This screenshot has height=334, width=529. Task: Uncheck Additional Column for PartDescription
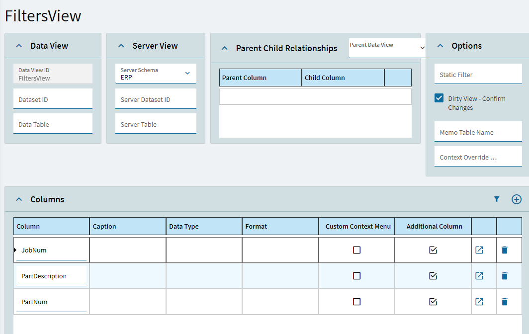click(x=433, y=276)
